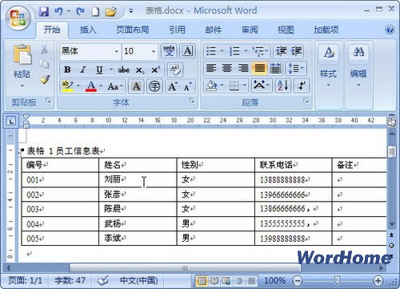Open a file via folder icon

(110, 11)
